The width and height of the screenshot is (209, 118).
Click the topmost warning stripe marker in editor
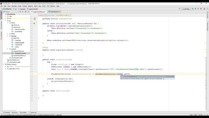(206, 43)
